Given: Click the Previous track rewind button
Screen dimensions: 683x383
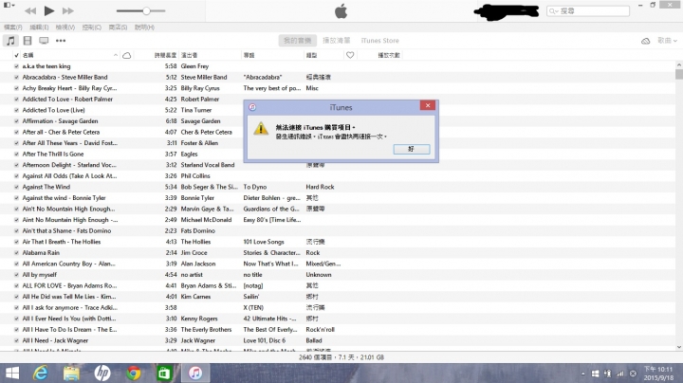Looking at the screenshot, I should click(30, 10).
